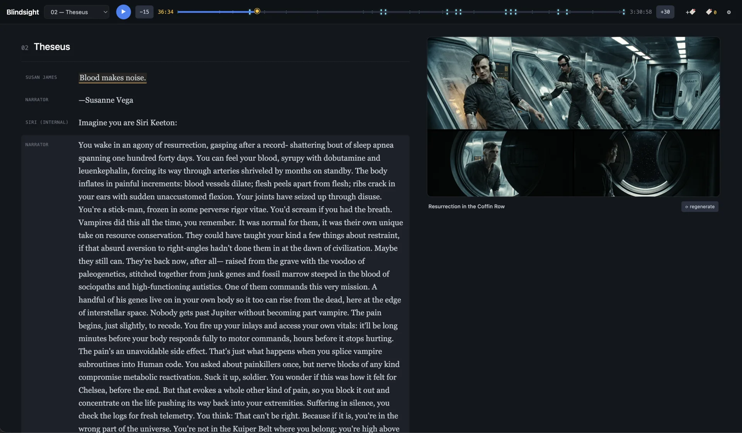Play the audiobook narration
742x433 pixels.
tap(123, 12)
